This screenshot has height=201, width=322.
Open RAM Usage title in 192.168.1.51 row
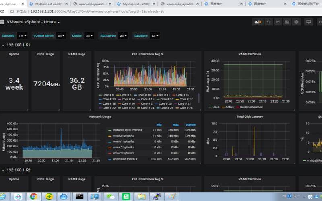77,54
